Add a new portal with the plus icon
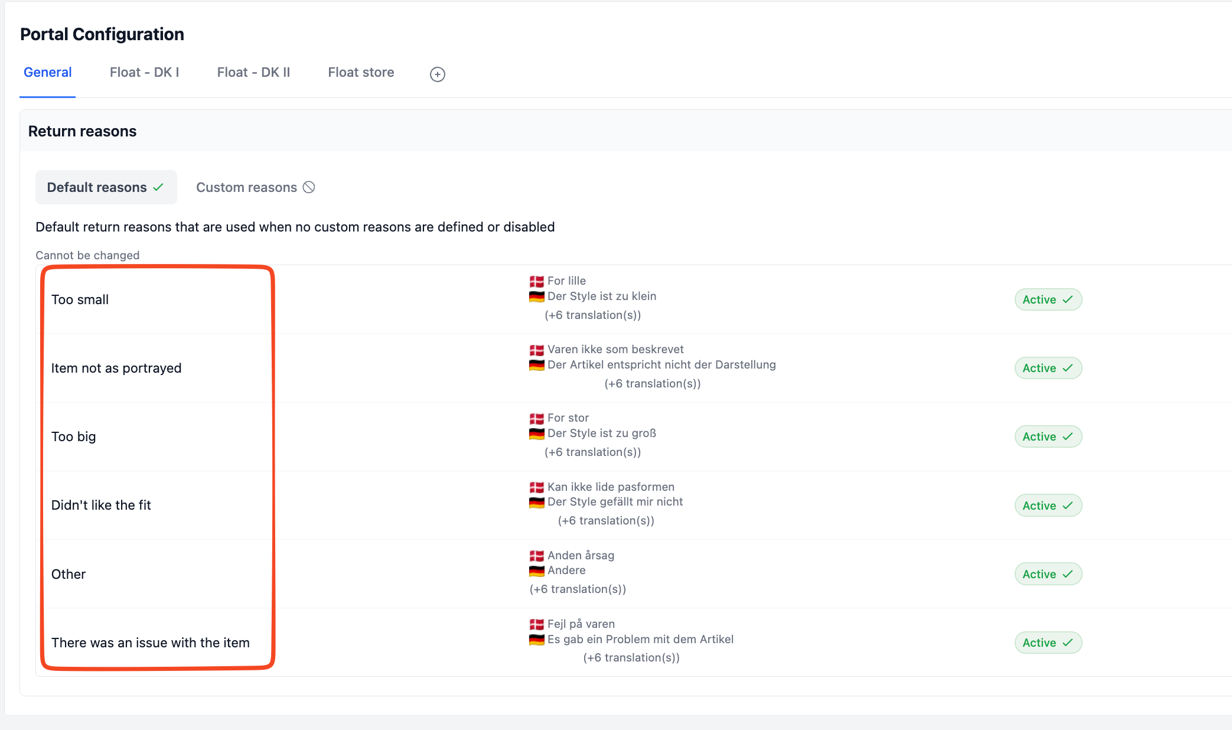1232x730 pixels. coord(437,74)
